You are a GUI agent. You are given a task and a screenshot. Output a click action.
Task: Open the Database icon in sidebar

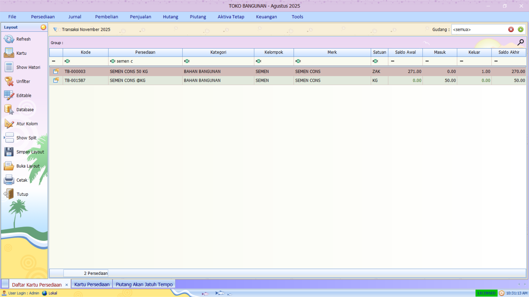point(8,109)
